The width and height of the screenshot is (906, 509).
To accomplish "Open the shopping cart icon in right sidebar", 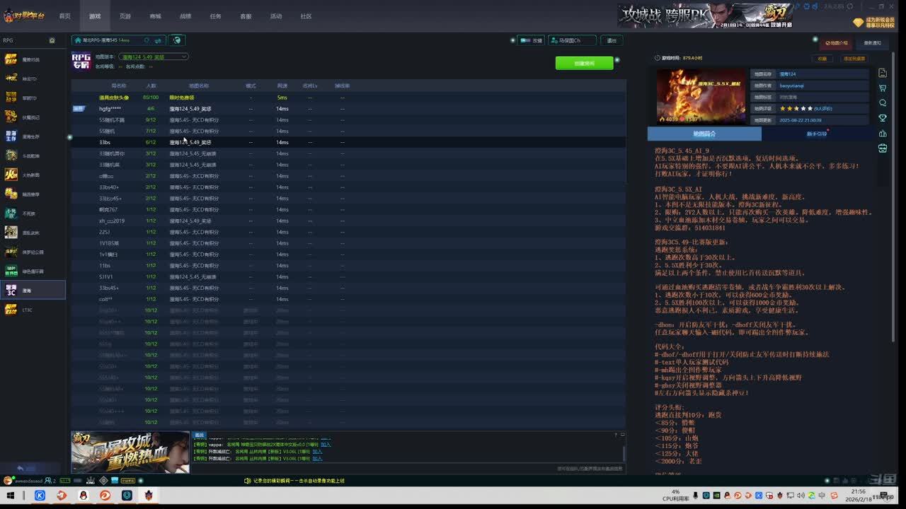I will click(x=882, y=88).
